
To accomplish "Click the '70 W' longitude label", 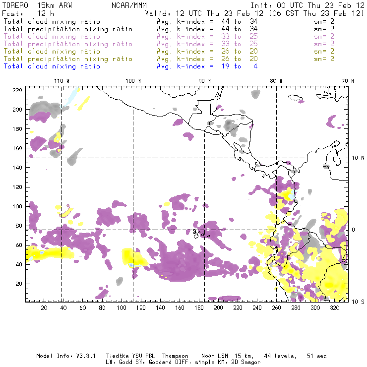I will coord(348,81).
